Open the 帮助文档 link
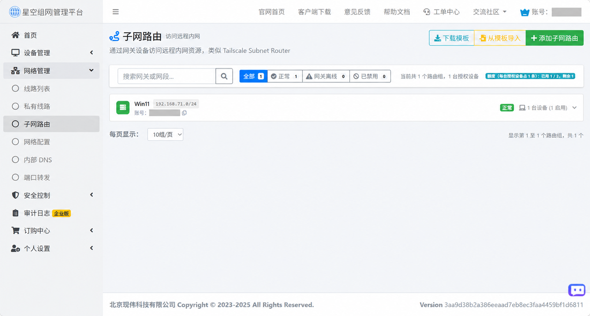This screenshot has height=316, width=590. coord(397,12)
